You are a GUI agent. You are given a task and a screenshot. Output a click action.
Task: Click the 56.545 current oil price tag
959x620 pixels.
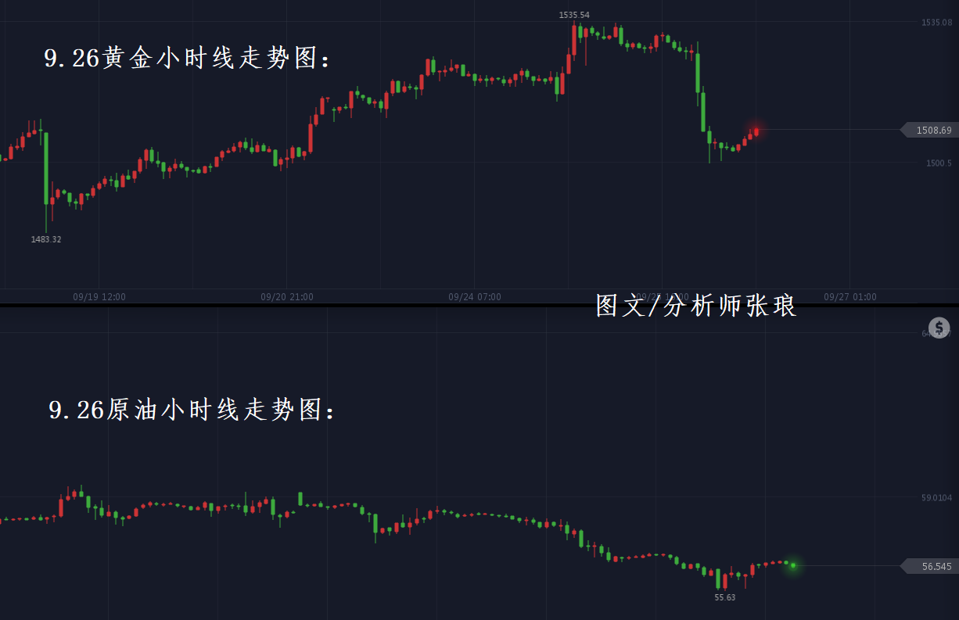click(x=932, y=566)
